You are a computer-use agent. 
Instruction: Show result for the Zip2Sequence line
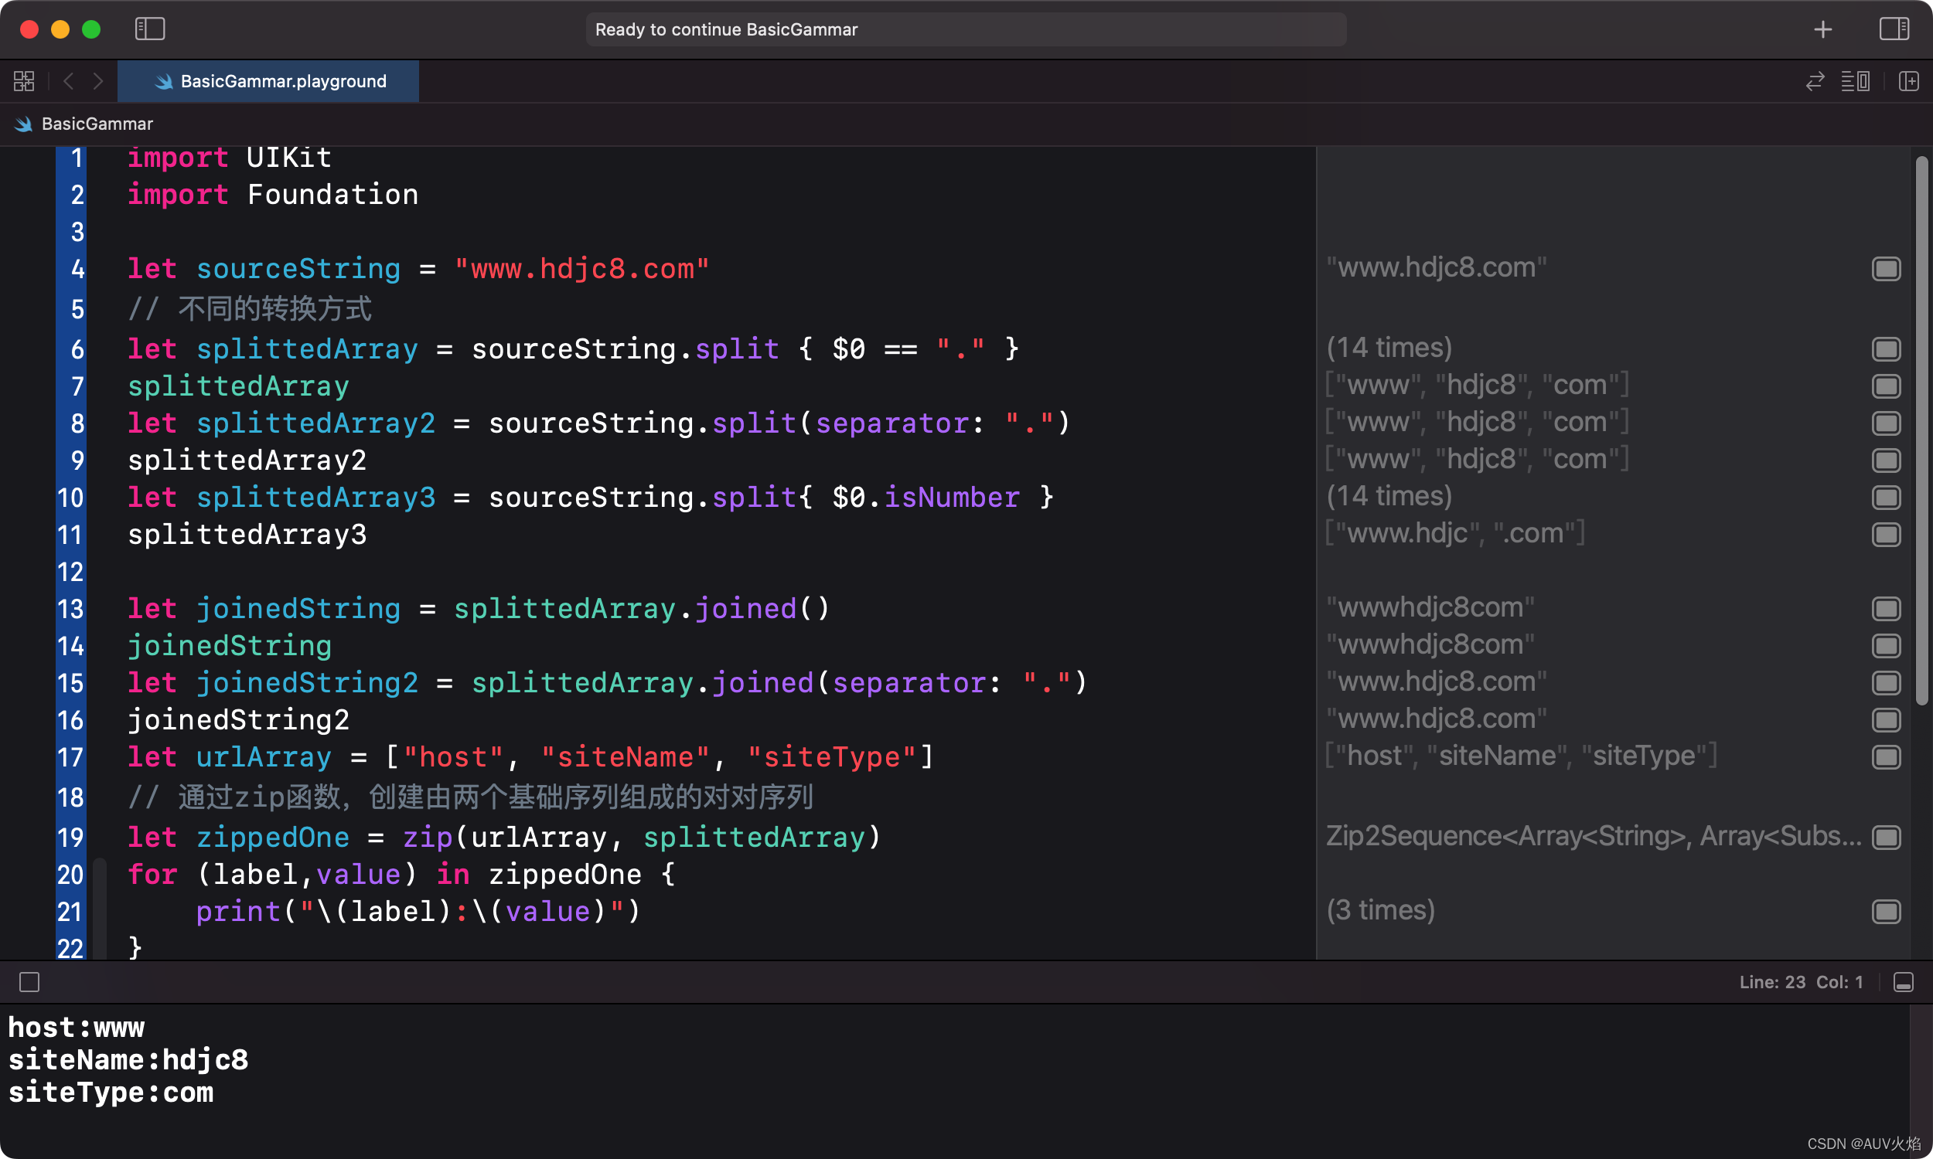click(x=1886, y=838)
